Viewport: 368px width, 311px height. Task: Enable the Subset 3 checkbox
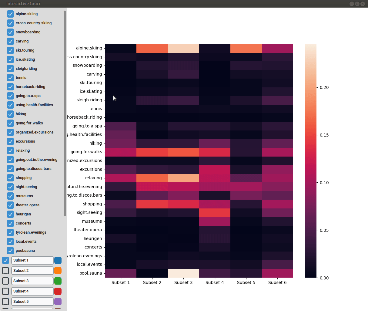[5, 281]
